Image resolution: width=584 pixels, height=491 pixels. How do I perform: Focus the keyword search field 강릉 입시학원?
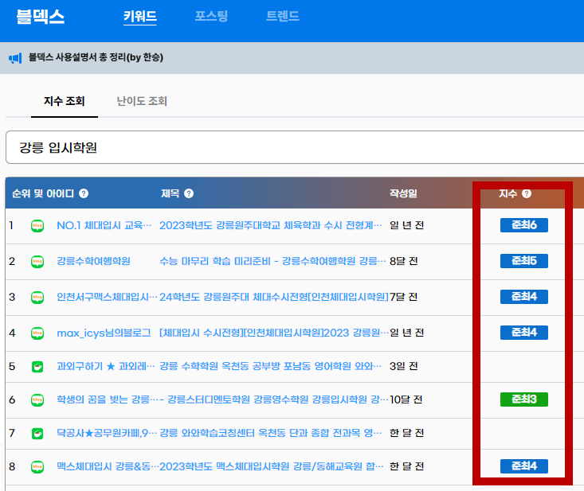click(x=294, y=147)
